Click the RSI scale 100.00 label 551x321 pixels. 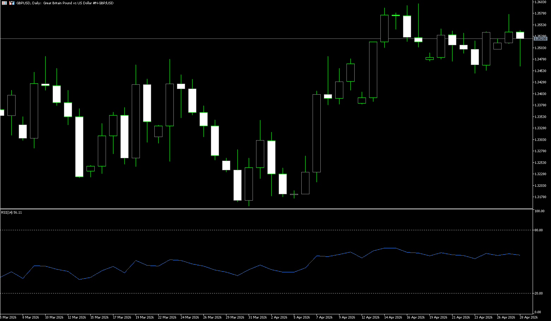539,211
